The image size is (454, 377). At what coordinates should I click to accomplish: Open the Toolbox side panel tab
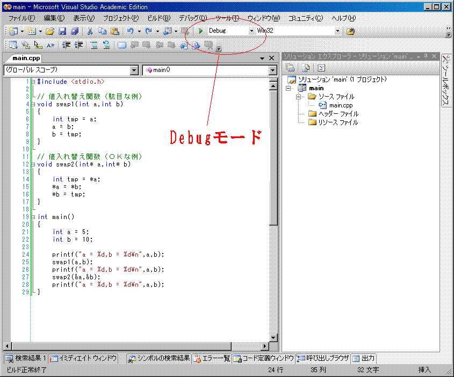(446, 81)
